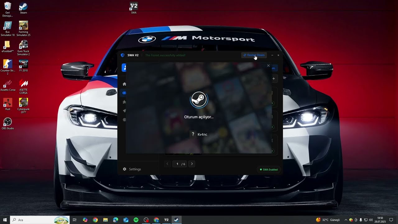Viewport: 398px width, 224px height.
Task: Open File Explorer from the taskbar
Action: point(105,220)
